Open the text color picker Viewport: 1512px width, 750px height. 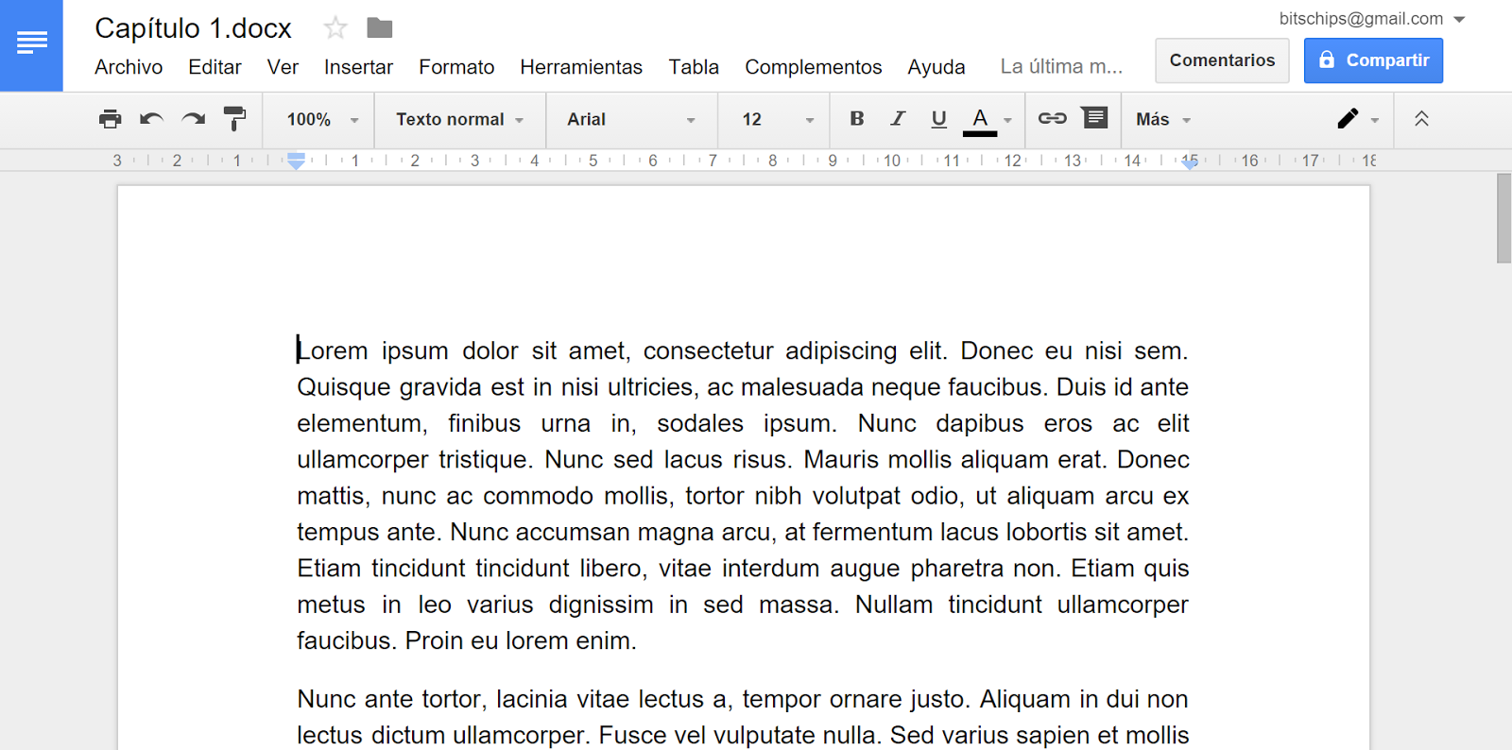coord(980,120)
